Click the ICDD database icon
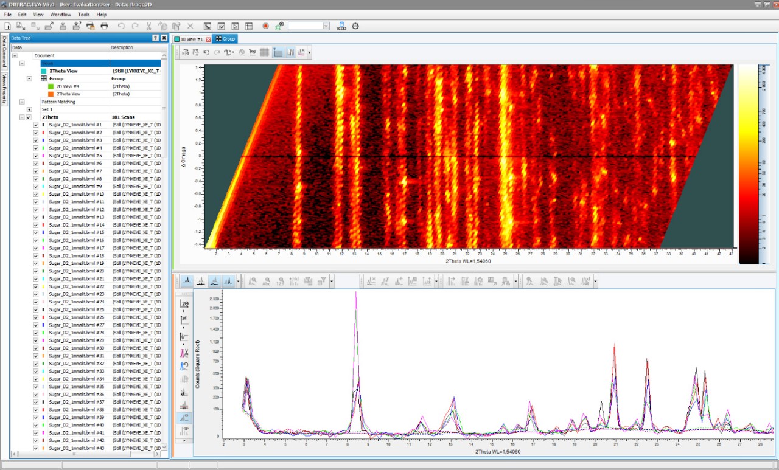 click(x=341, y=26)
